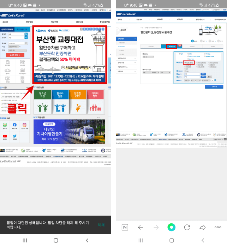The height and width of the screenshot is (247, 227).
Task: Open the Facebook SNS icon
Action: [x=15, y=125]
